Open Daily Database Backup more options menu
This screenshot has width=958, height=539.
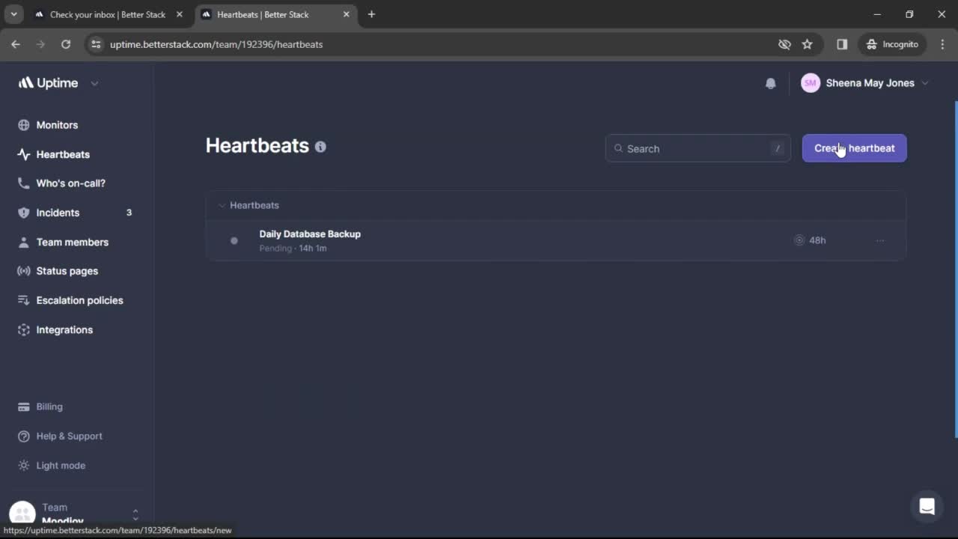coord(880,240)
